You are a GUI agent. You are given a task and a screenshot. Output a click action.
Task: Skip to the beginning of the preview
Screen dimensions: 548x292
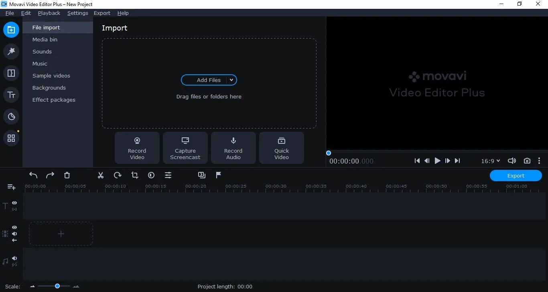tap(417, 161)
